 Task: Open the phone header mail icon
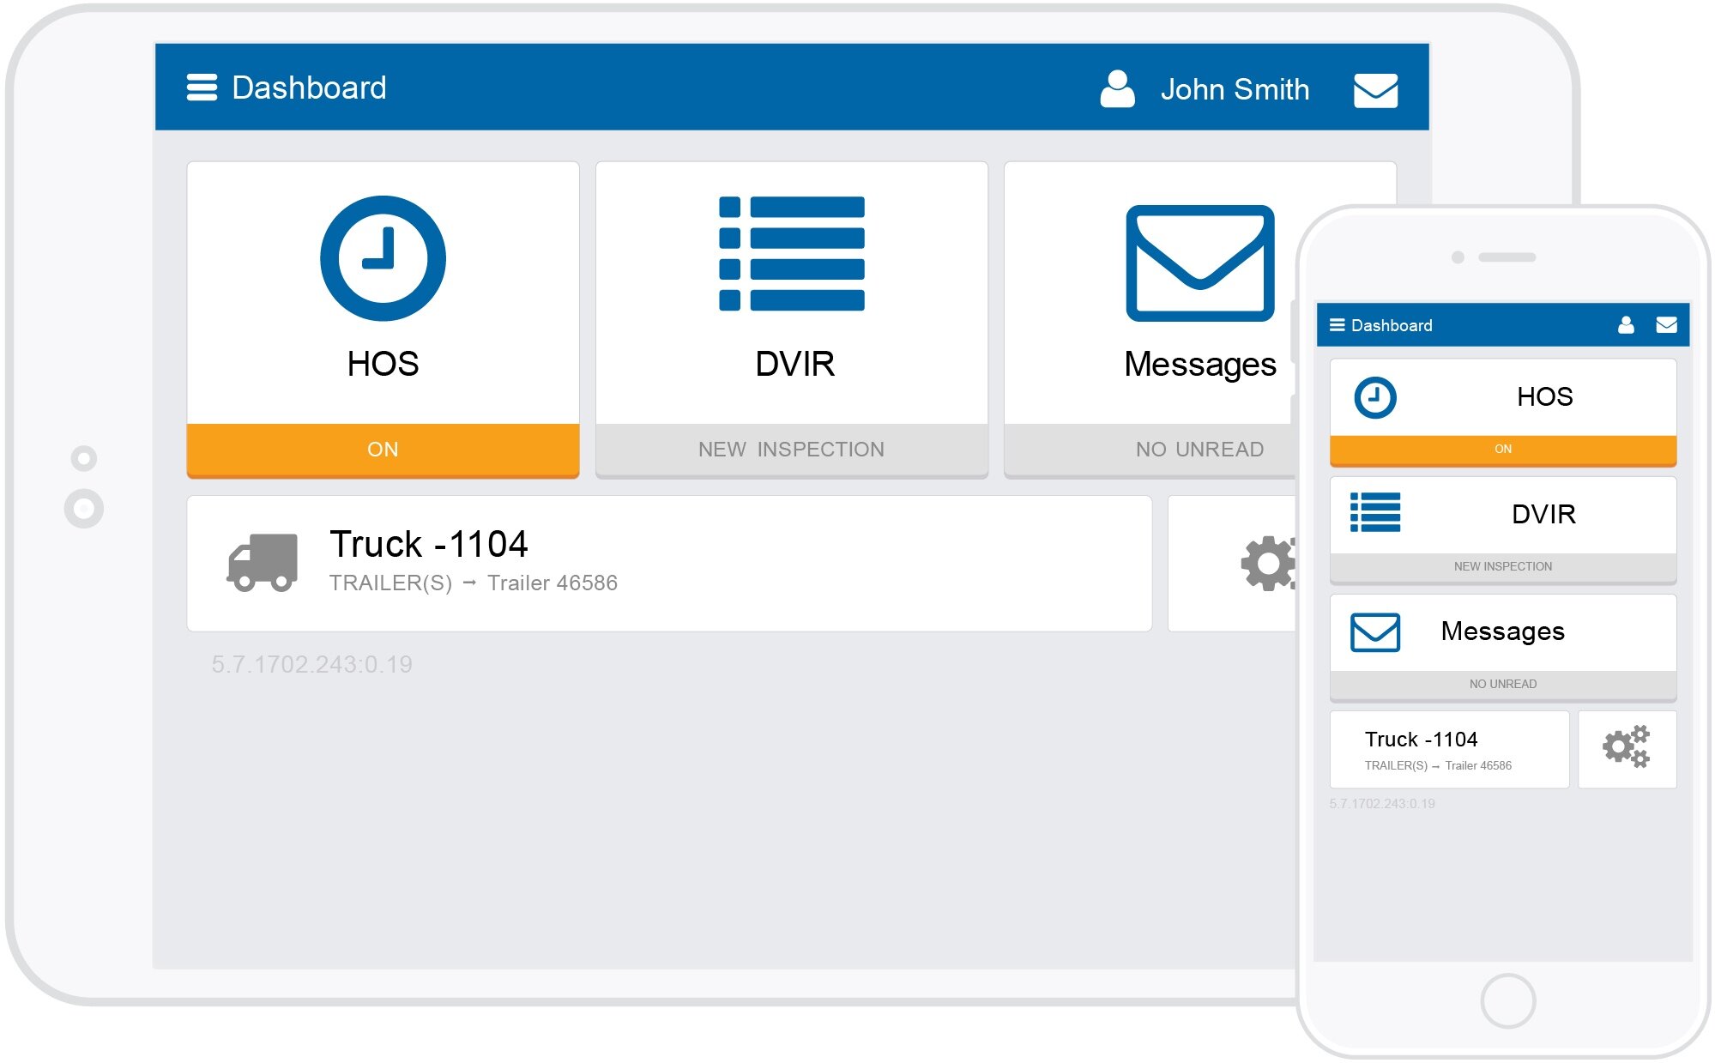pos(1666,324)
